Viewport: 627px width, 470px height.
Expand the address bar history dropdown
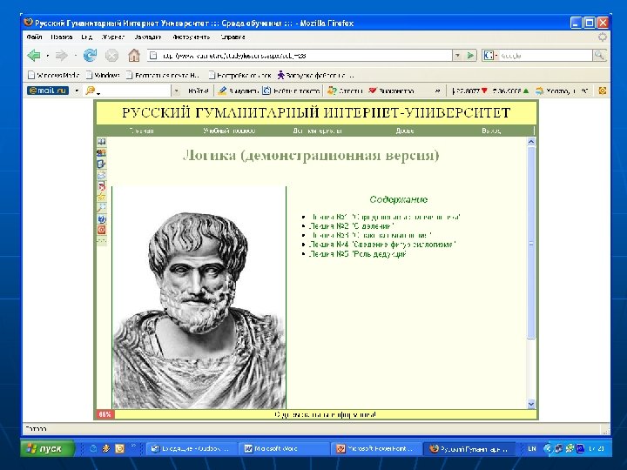pyautogui.click(x=458, y=55)
